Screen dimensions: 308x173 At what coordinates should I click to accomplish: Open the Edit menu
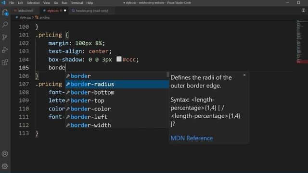point(20,3)
